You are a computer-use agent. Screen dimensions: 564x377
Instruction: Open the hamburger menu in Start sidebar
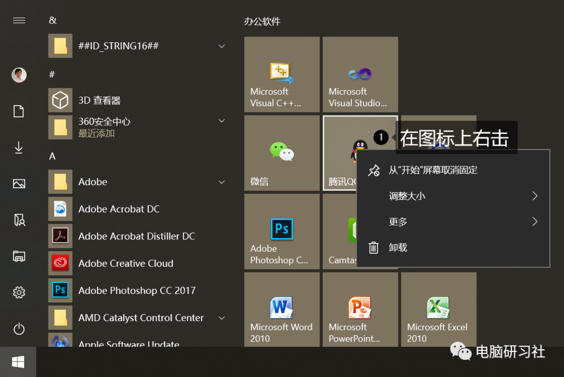[x=19, y=20]
